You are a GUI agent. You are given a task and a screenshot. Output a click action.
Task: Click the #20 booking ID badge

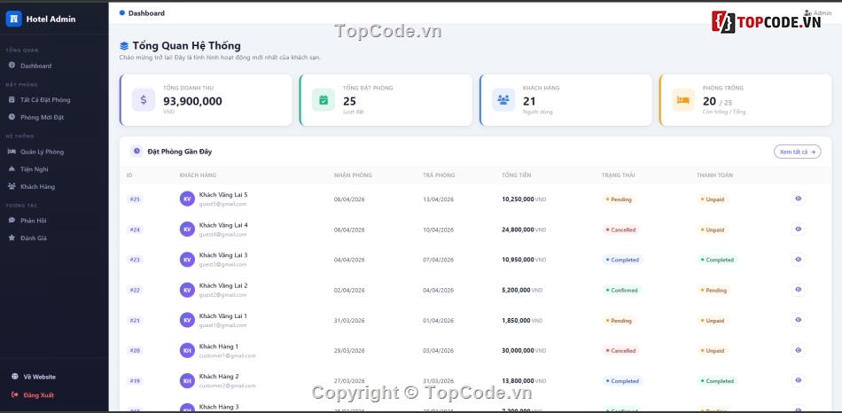tap(135, 351)
